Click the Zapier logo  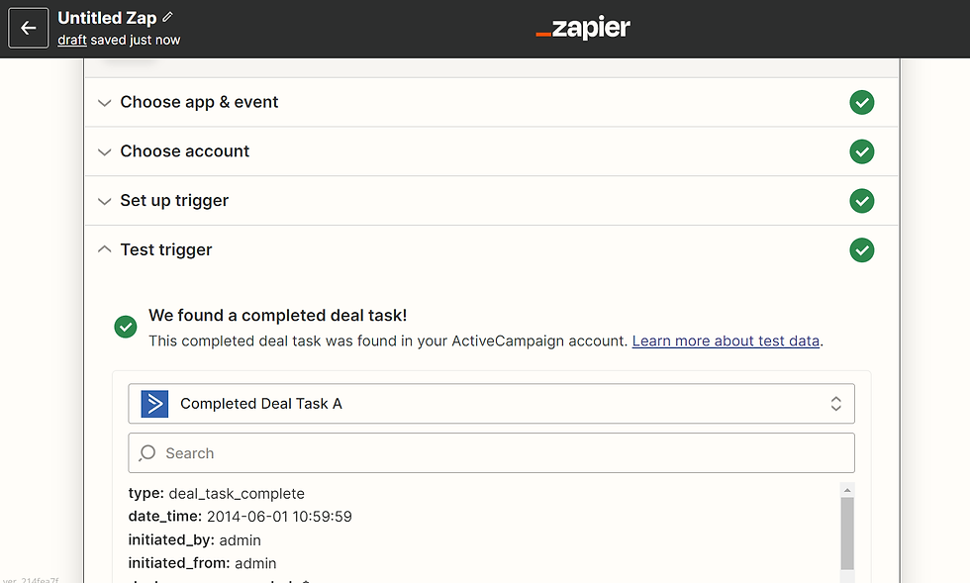[583, 28]
